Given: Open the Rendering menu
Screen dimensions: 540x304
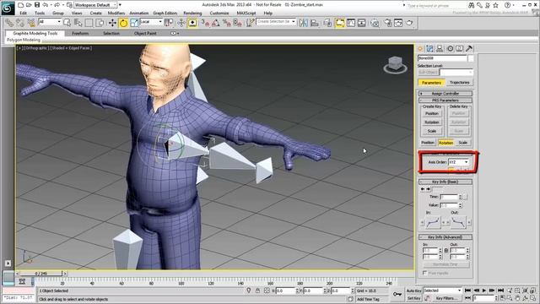Looking at the screenshot, I should tap(192, 14).
